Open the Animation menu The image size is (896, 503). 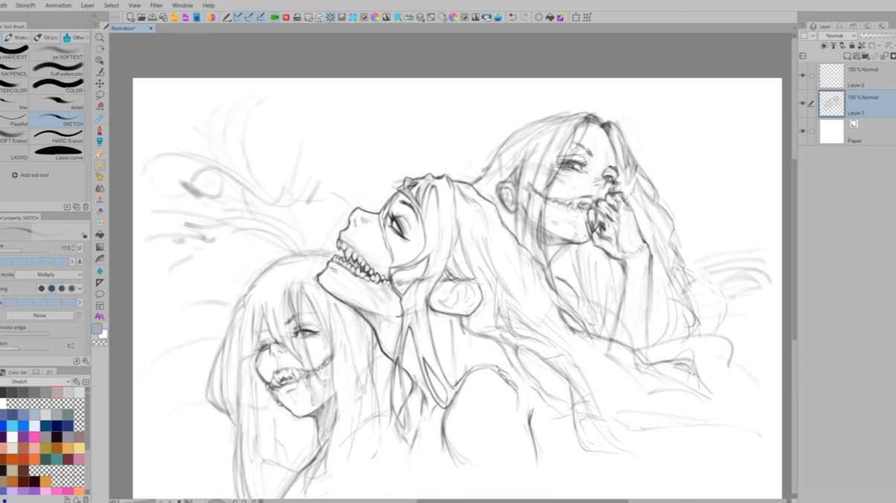pyautogui.click(x=59, y=5)
